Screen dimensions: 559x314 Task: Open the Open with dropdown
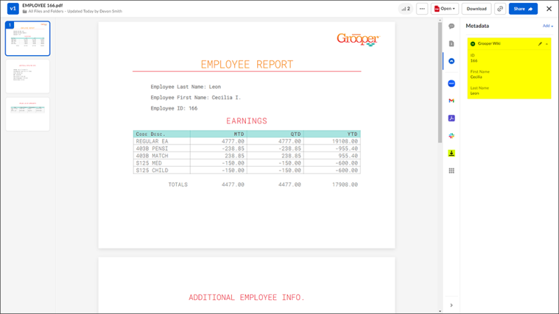(444, 9)
